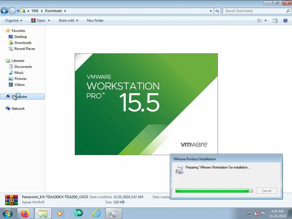Open the Windows Start menu
This screenshot has width=292, height=219.
8,213
